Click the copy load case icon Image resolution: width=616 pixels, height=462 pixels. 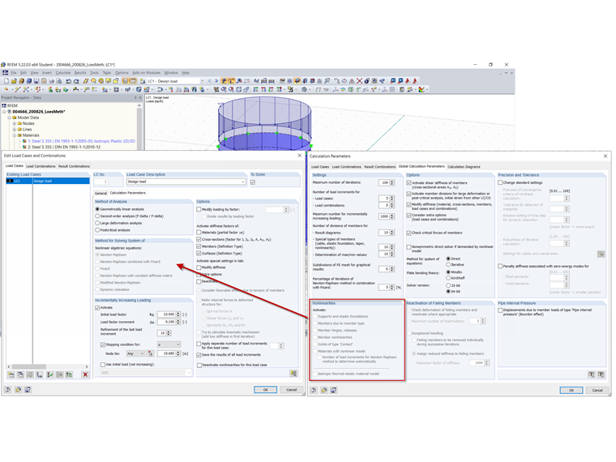(x=20, y=374)
